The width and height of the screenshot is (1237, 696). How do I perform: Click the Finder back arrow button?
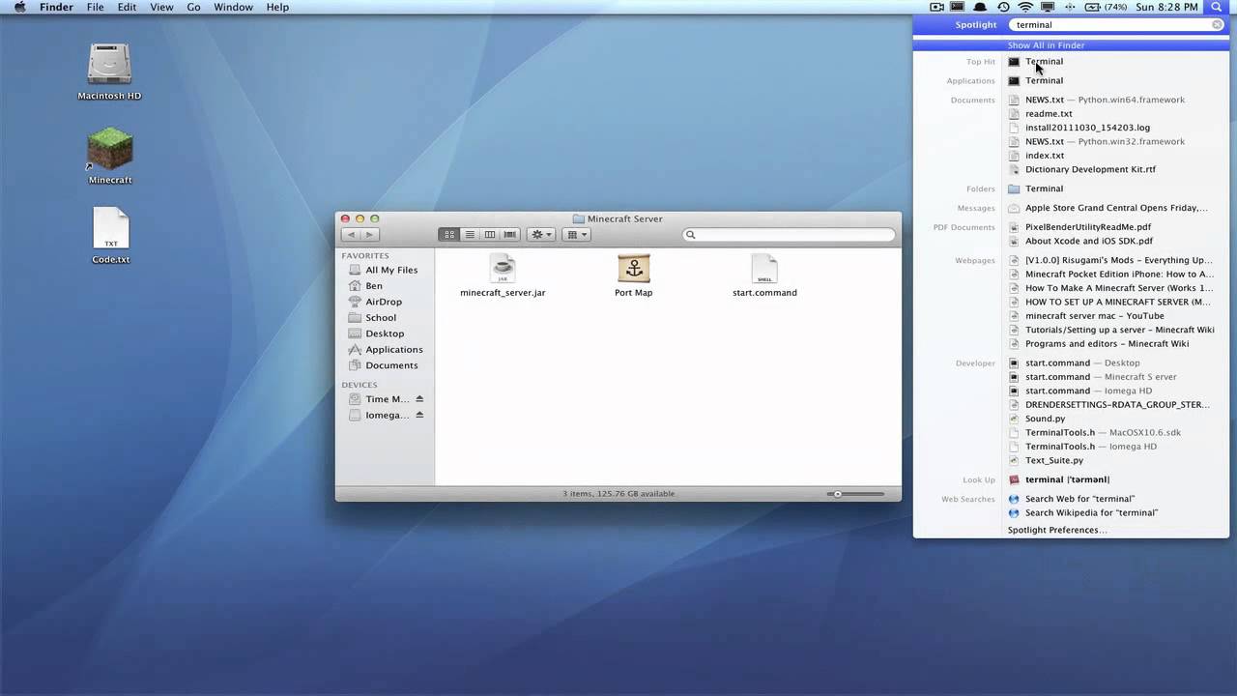point(351,235)
